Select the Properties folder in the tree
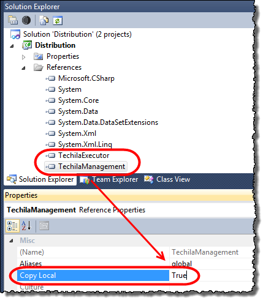The image size is (266, 303). click(63, 56)
